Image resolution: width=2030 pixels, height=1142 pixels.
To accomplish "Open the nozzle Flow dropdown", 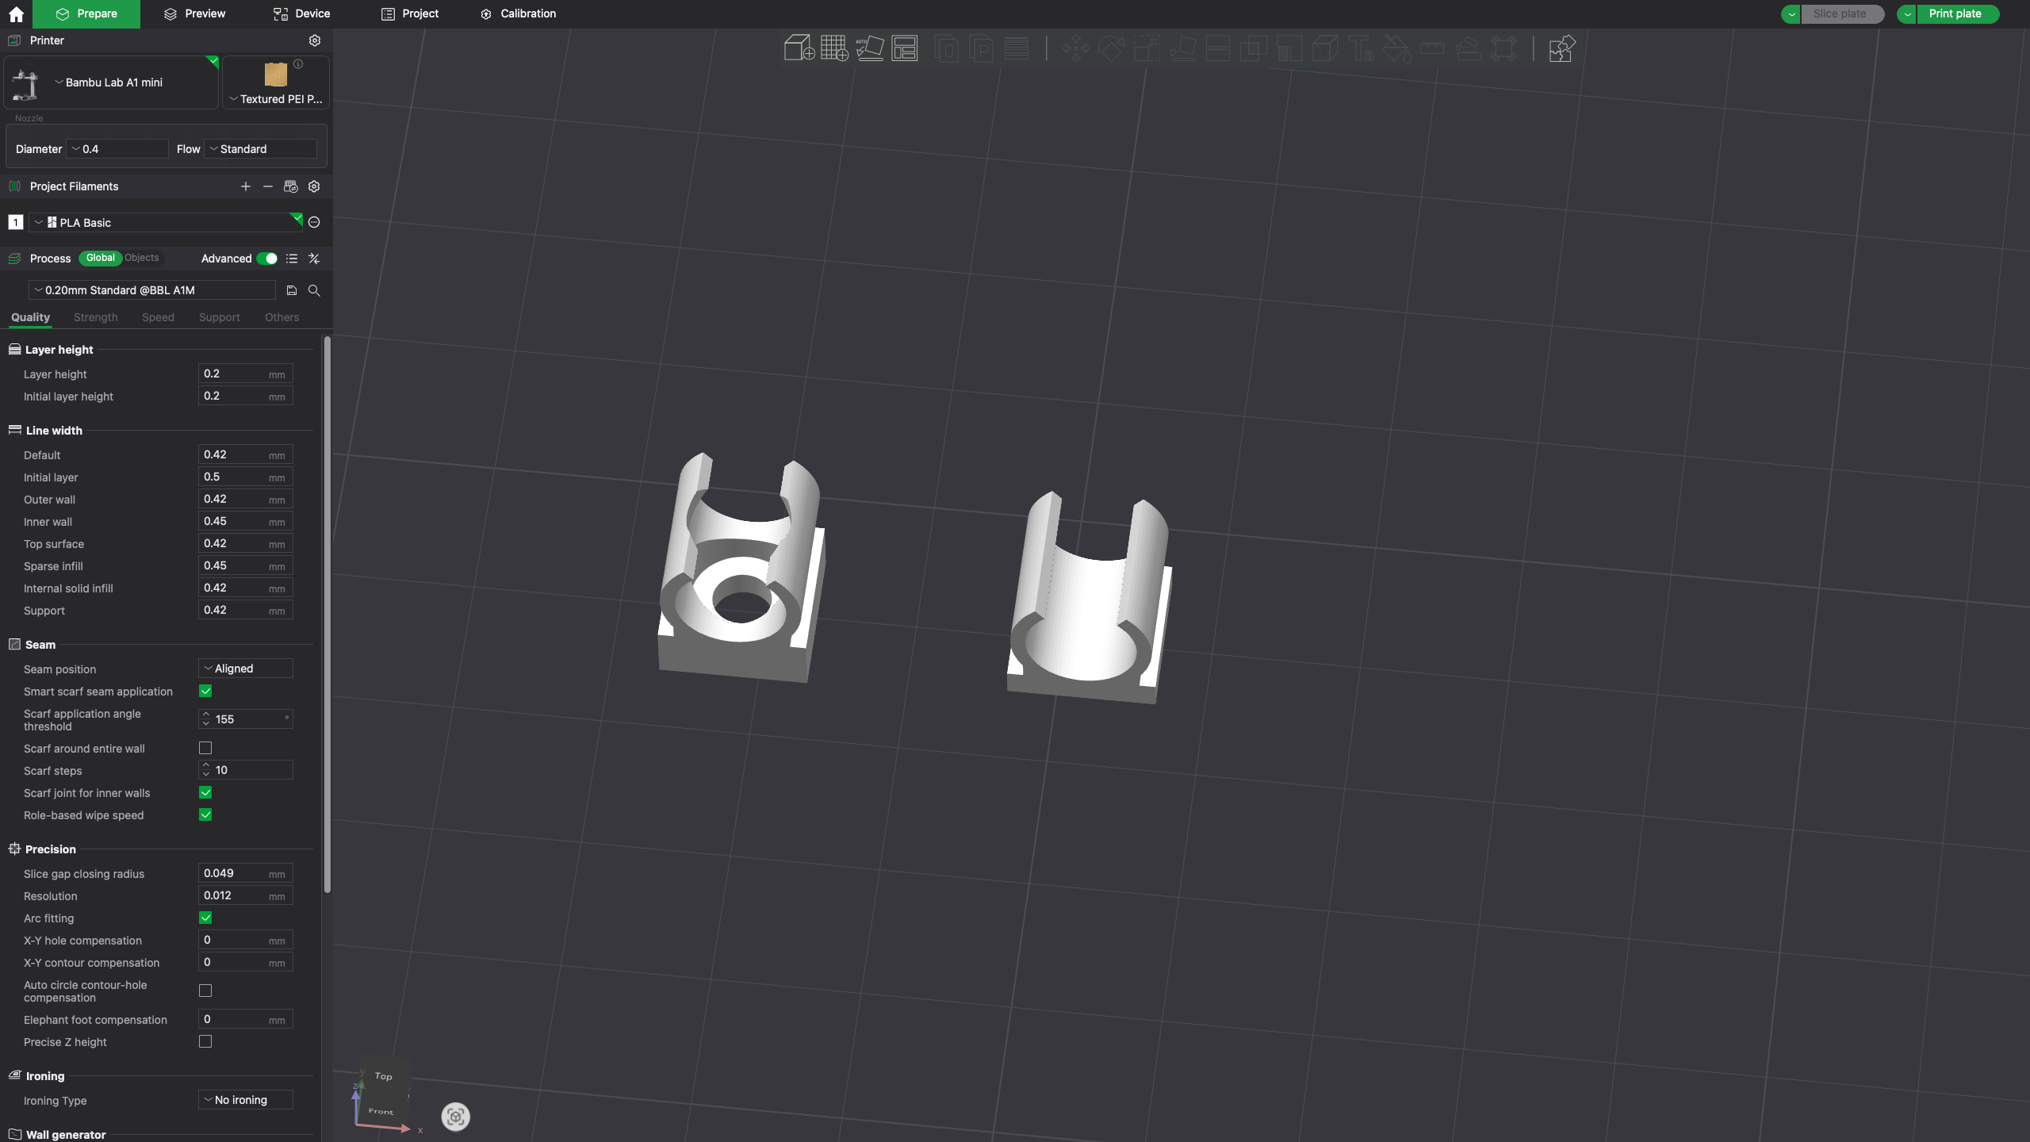I will (x=261, y=149).
